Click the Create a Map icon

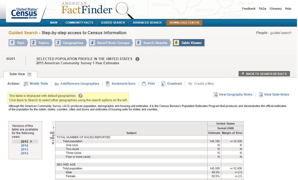coord(190,84)
